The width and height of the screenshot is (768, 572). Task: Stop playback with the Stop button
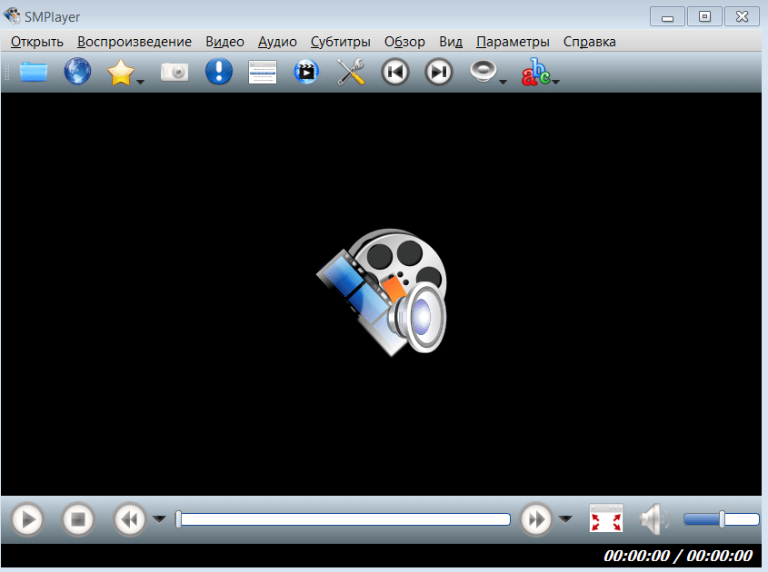point(78,519)
